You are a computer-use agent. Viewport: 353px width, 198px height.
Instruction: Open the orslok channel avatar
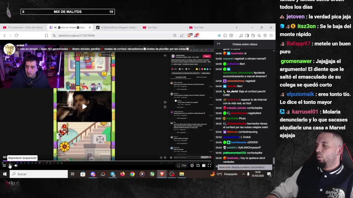coord(9,50)
